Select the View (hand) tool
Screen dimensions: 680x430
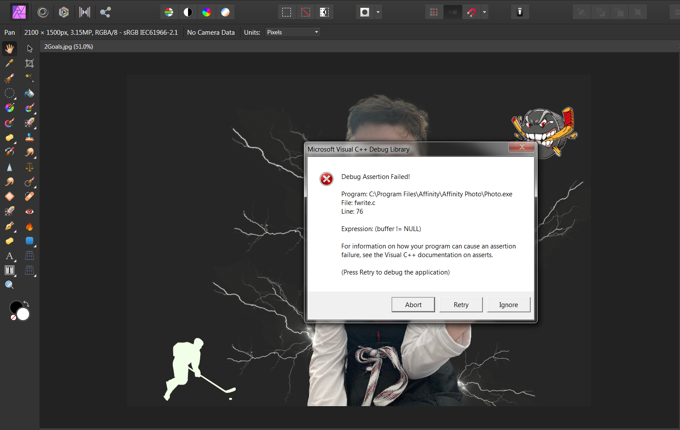[x=10, y=49]
